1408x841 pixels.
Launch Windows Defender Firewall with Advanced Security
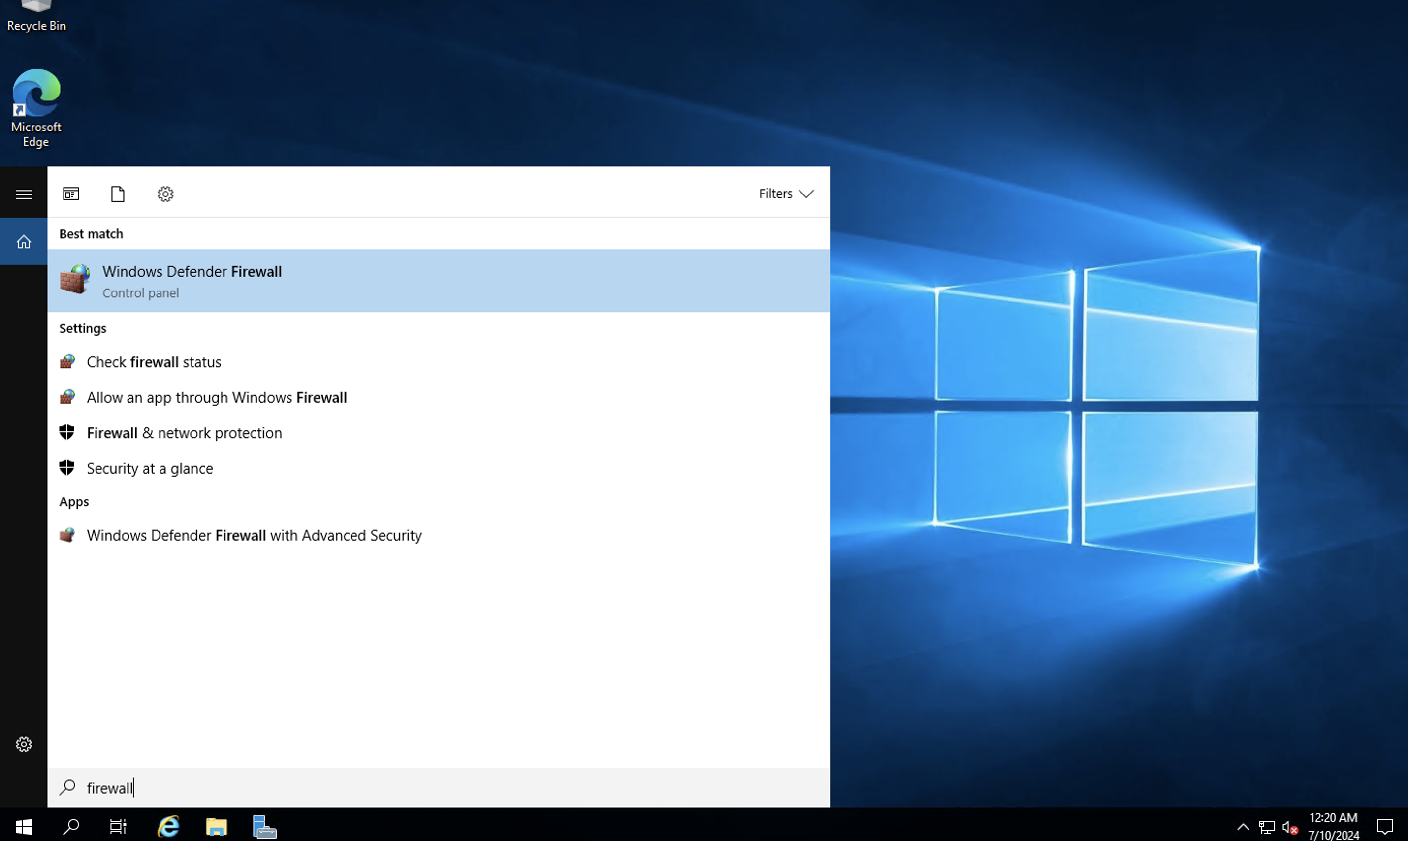[x=254, y=535]
